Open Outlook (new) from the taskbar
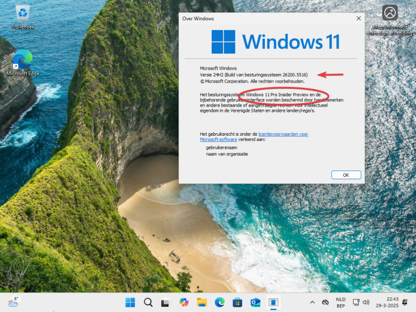416x312 pixels. click(255, 302)
